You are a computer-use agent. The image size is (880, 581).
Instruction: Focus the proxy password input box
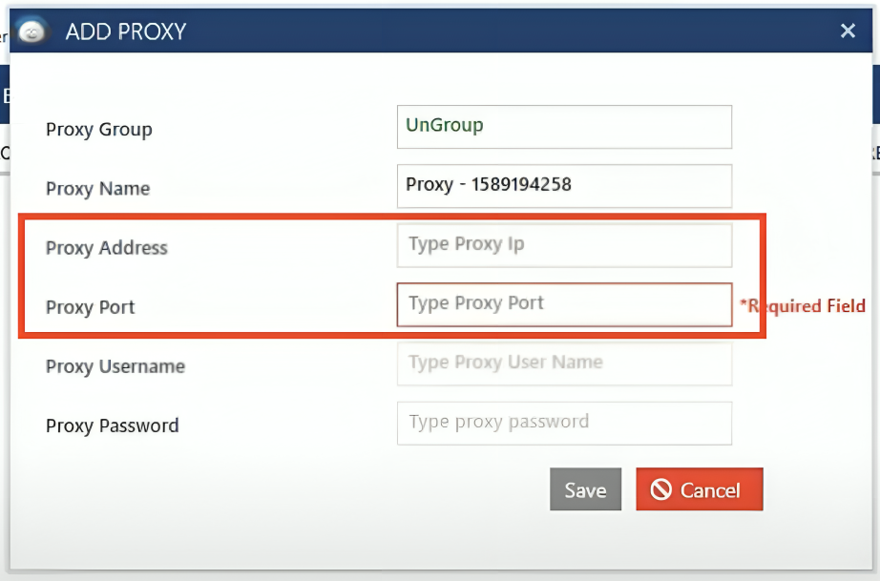click(x=564, y=423)
